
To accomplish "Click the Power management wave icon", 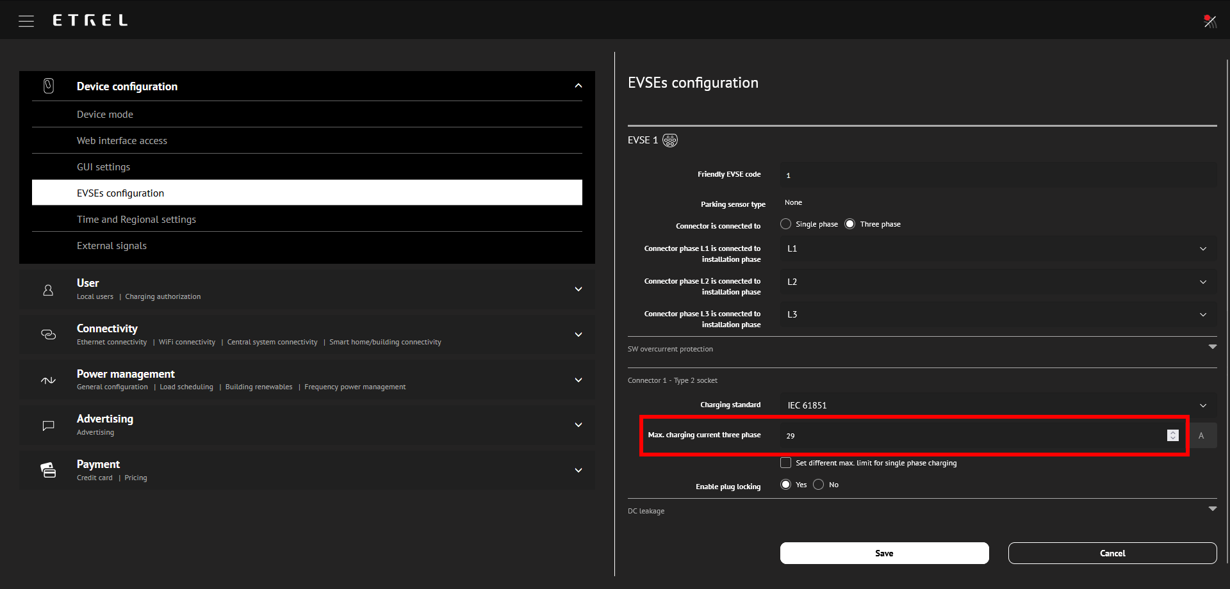I will (48, 380).
